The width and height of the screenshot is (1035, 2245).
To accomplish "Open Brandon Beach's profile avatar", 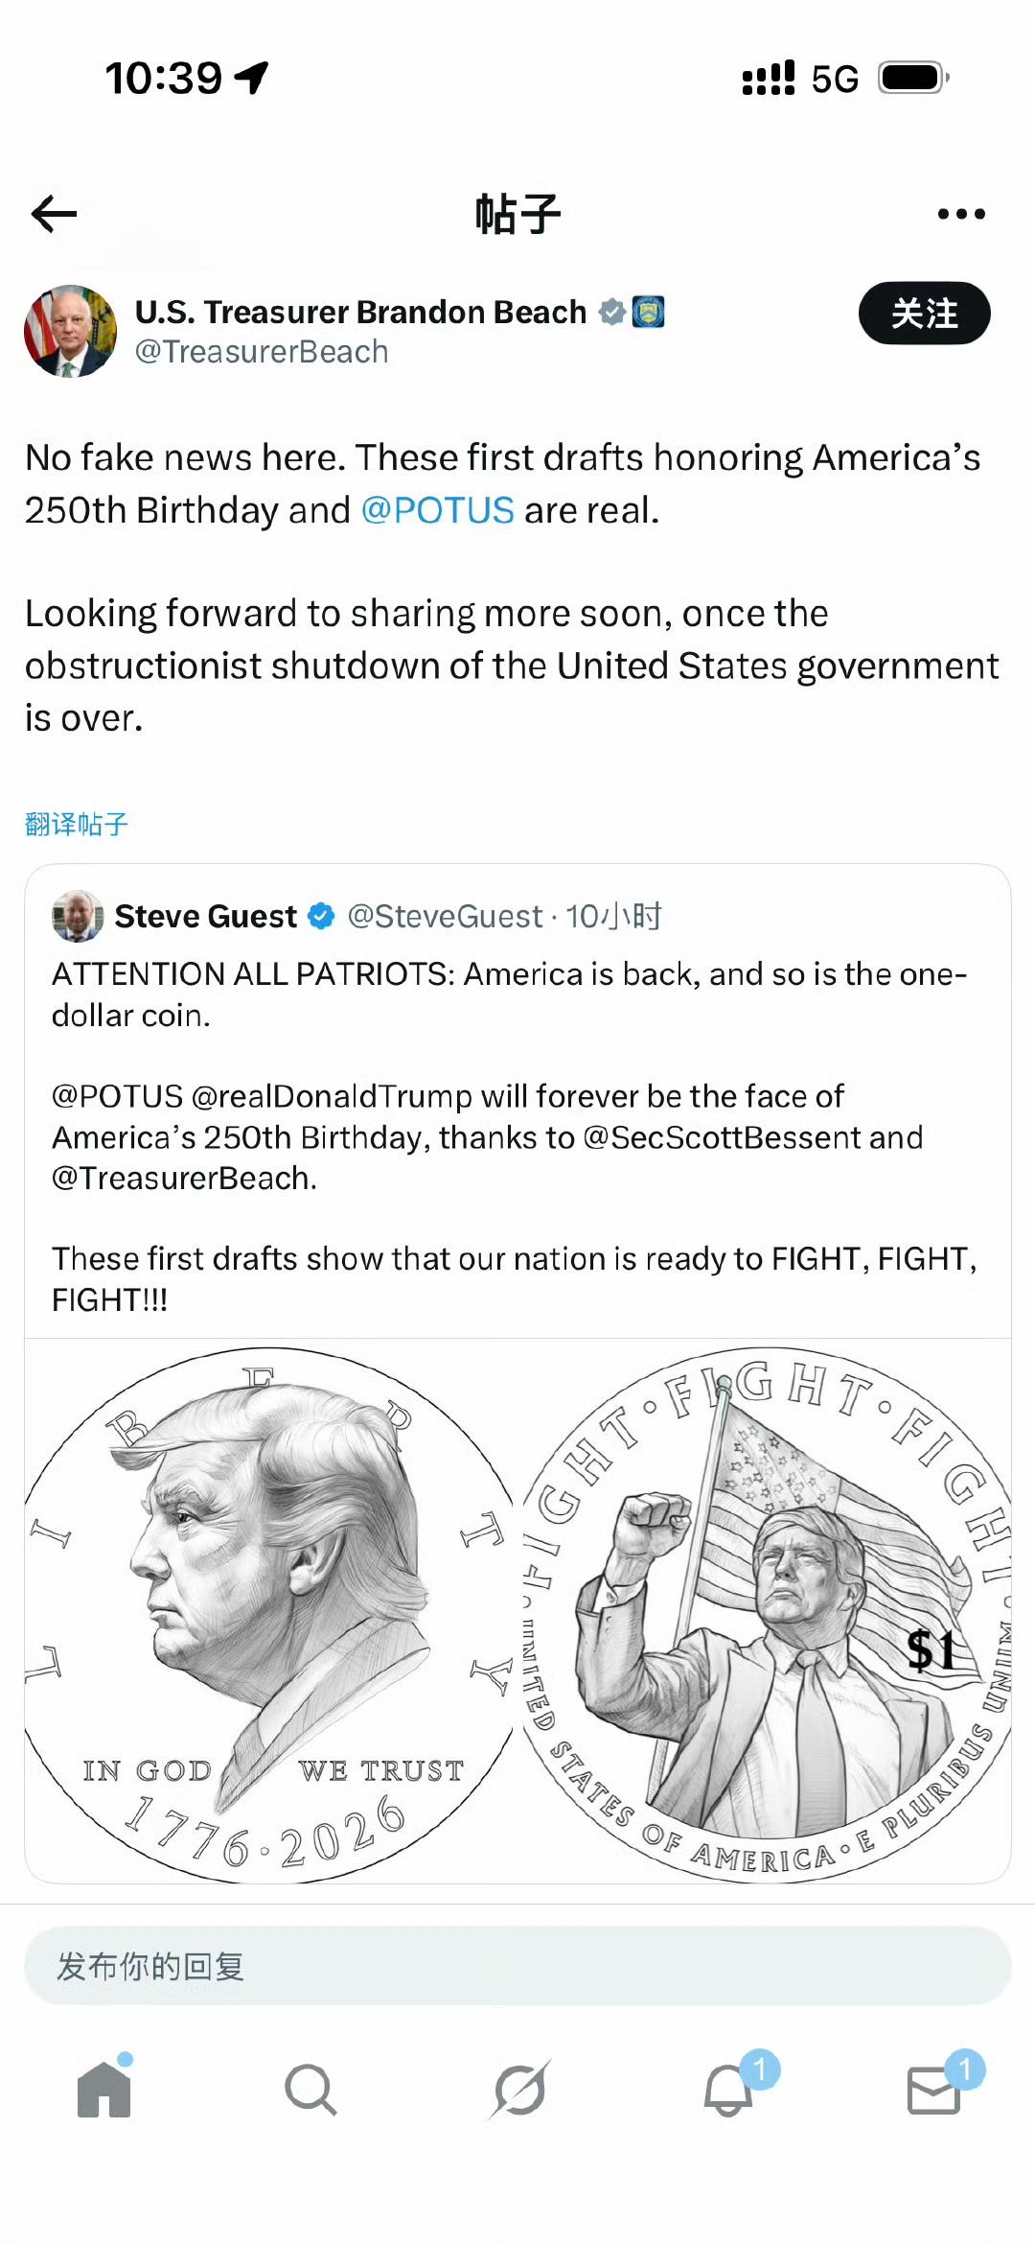I will [x=70, y=331].
